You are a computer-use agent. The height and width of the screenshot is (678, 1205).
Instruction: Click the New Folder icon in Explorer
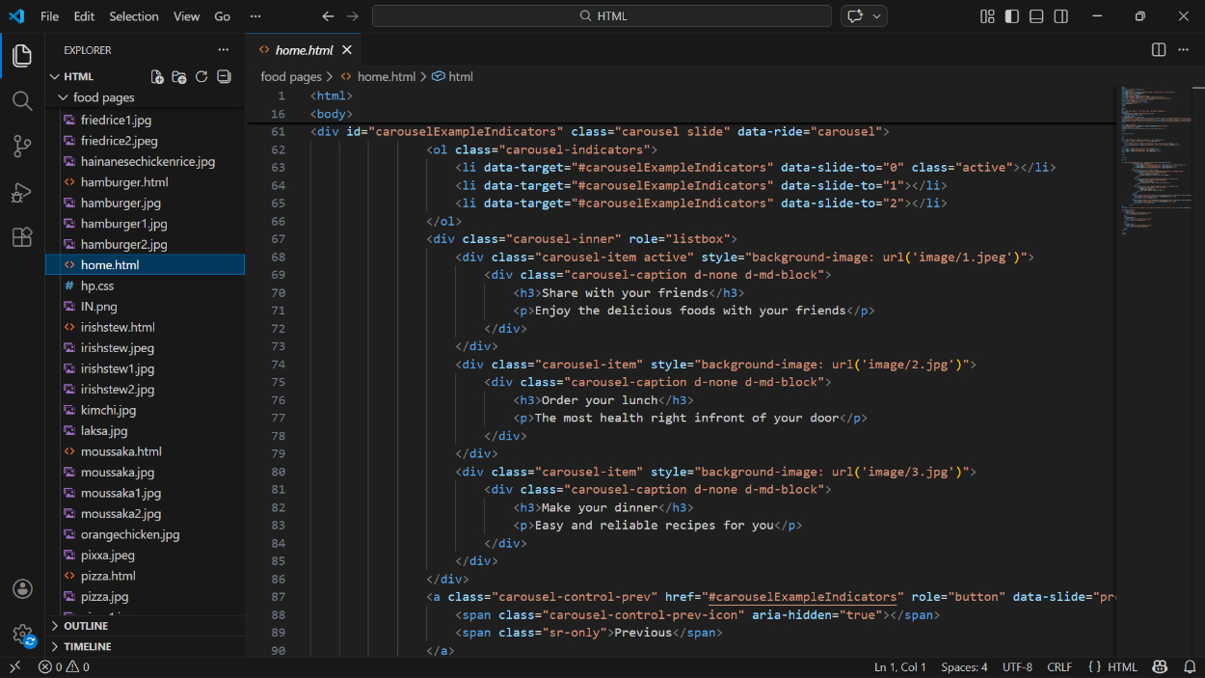(179, 77)
